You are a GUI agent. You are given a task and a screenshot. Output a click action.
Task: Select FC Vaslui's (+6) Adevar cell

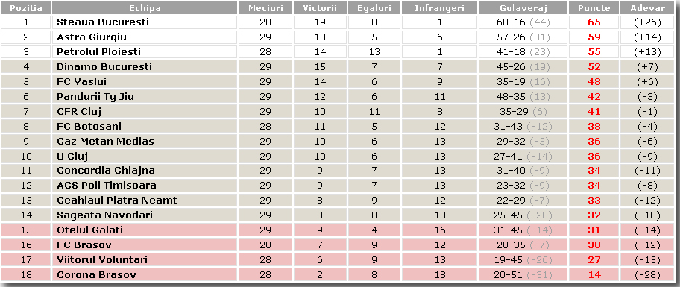pos(647,82)
